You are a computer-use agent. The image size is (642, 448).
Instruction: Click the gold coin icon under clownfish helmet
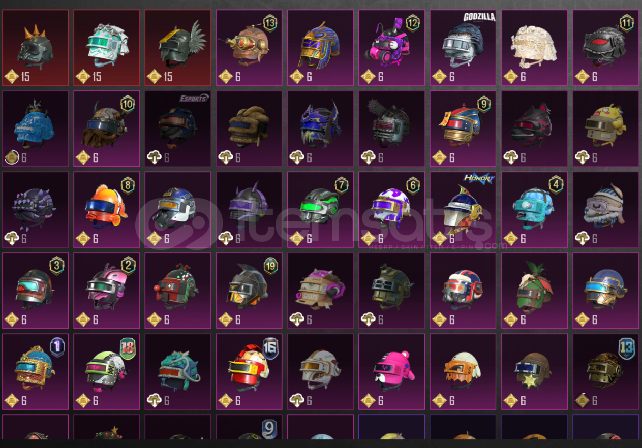click(83, 238)
